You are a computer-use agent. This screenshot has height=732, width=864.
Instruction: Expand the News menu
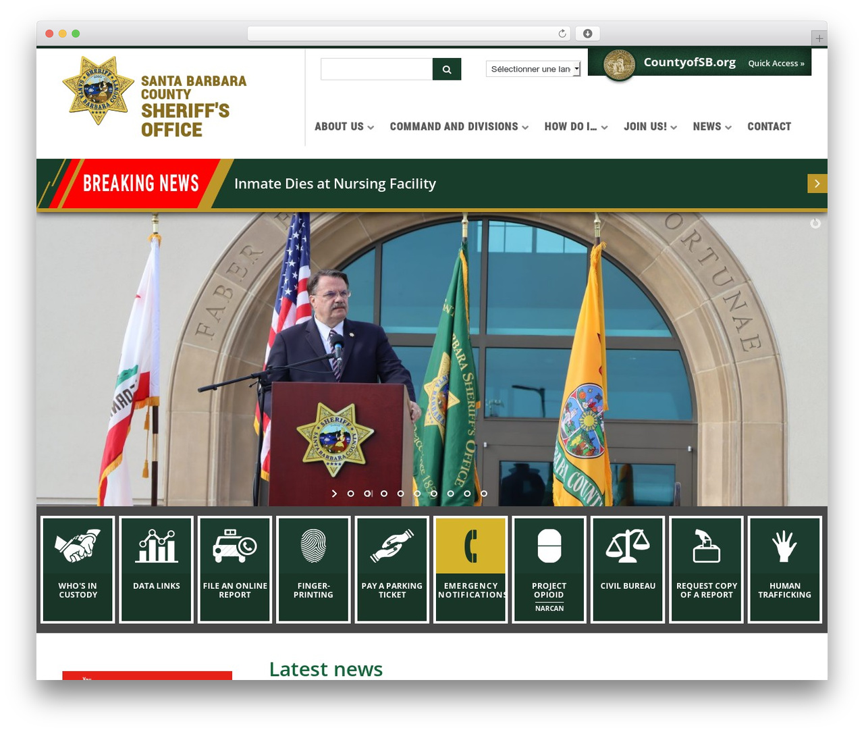(712, 126)
